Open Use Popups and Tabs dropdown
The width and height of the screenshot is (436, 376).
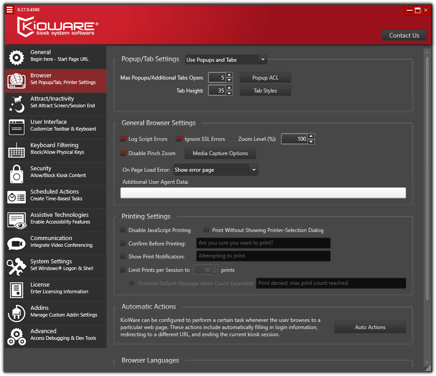click(226, 60)
